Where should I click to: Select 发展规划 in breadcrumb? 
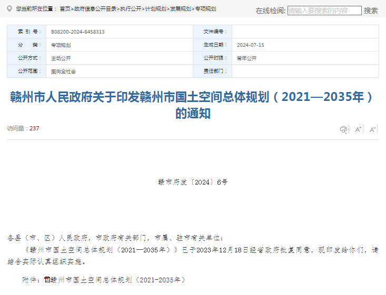click(181, 9)
